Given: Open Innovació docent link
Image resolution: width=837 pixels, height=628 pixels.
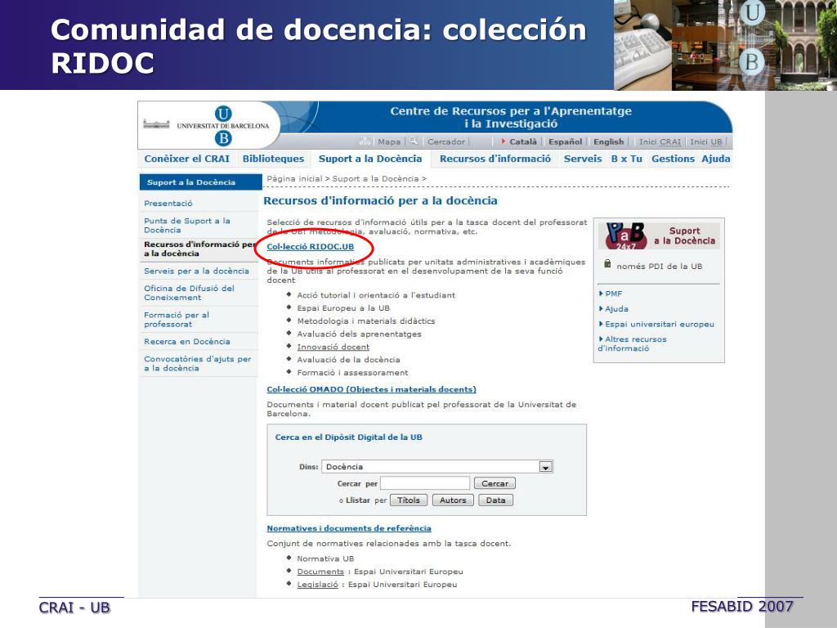Looking at the screenshot, I should (x=333, y=347).
